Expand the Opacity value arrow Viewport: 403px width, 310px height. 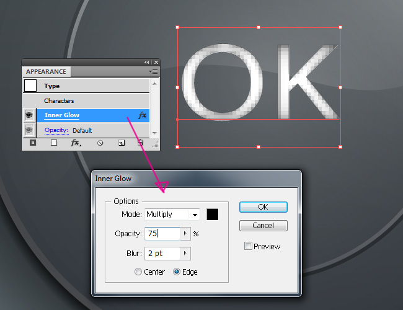click(185, 234)
